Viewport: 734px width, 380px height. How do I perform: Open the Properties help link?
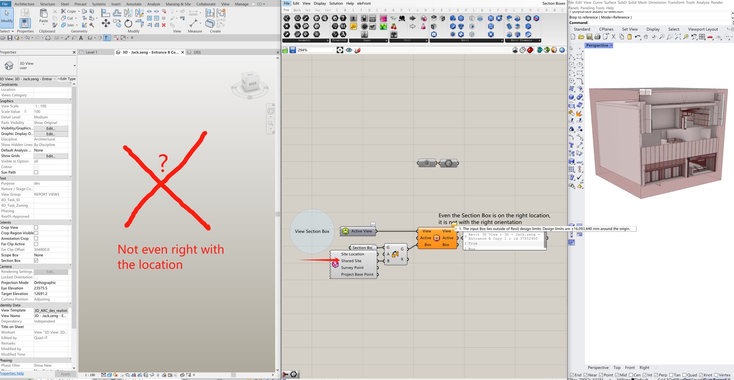point(12,374)
